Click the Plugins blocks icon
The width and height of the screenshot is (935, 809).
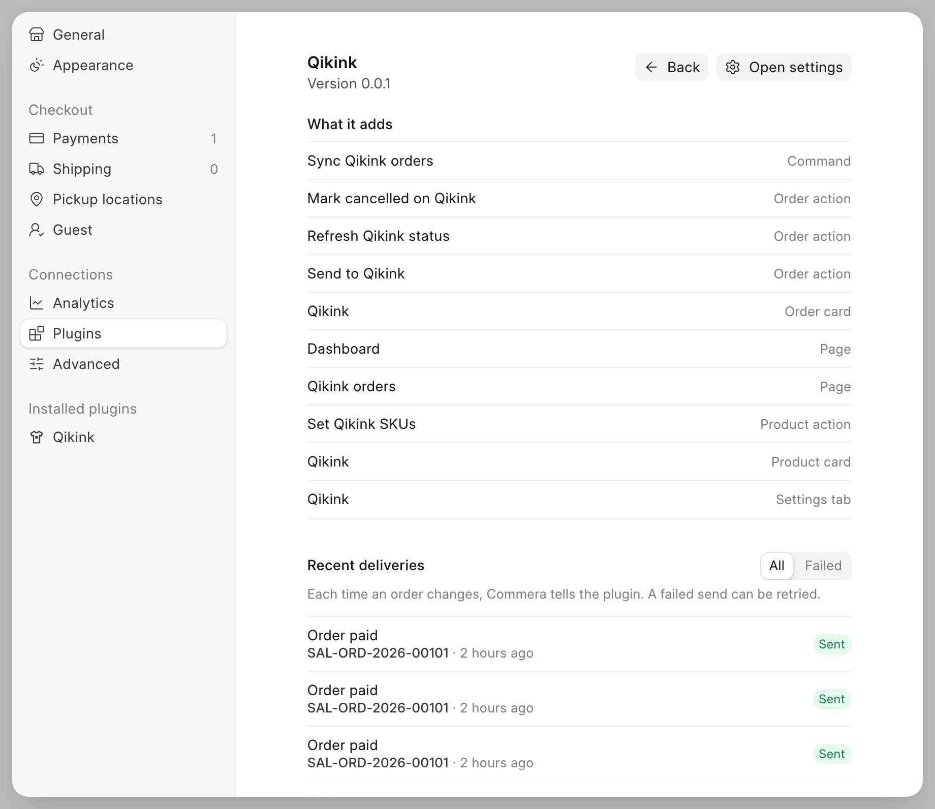point(37,333)
